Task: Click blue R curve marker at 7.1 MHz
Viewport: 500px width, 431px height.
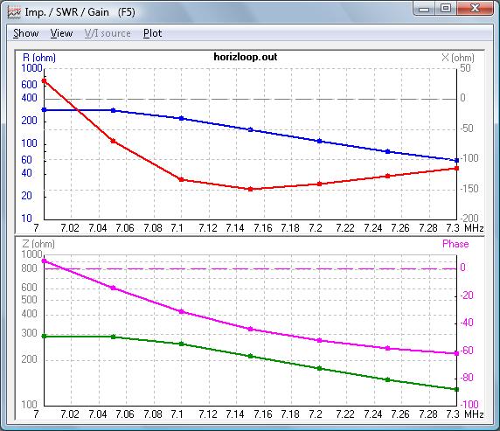Action: (182, 118)
